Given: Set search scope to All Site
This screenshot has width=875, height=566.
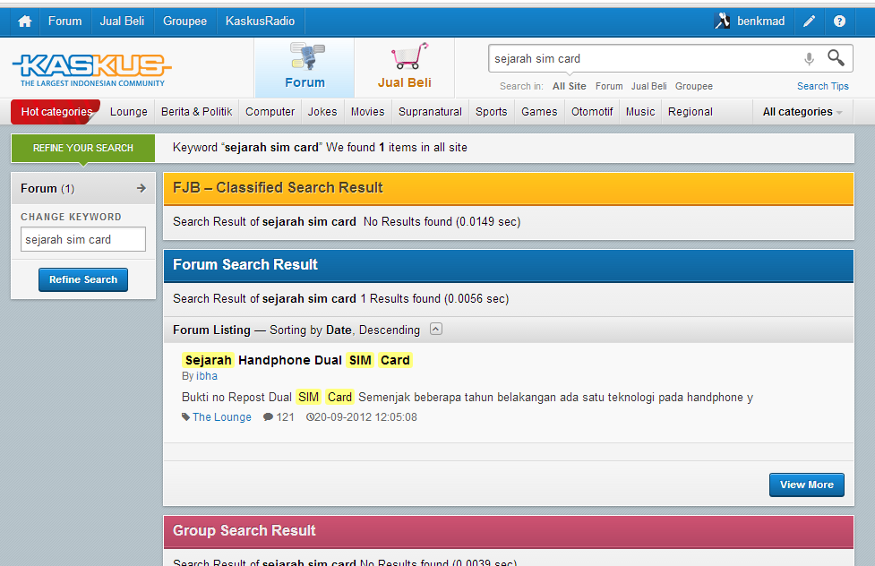Looking at the screenshot, I should [570, 86].
